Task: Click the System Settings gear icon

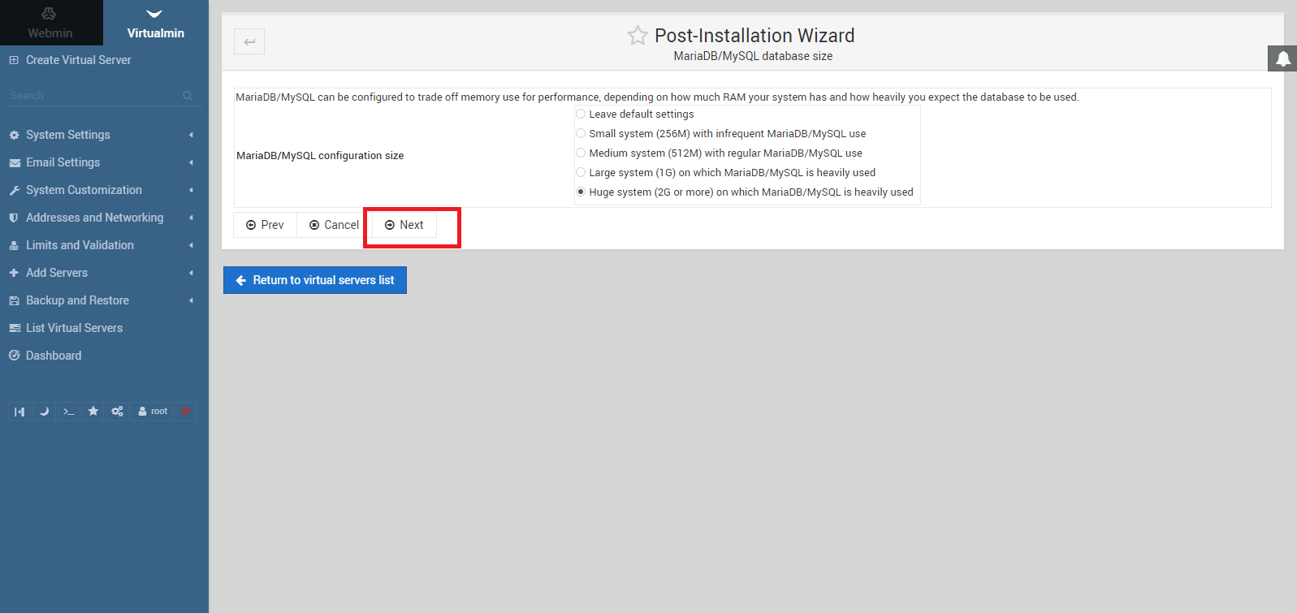Action: (x=14, y=135)
